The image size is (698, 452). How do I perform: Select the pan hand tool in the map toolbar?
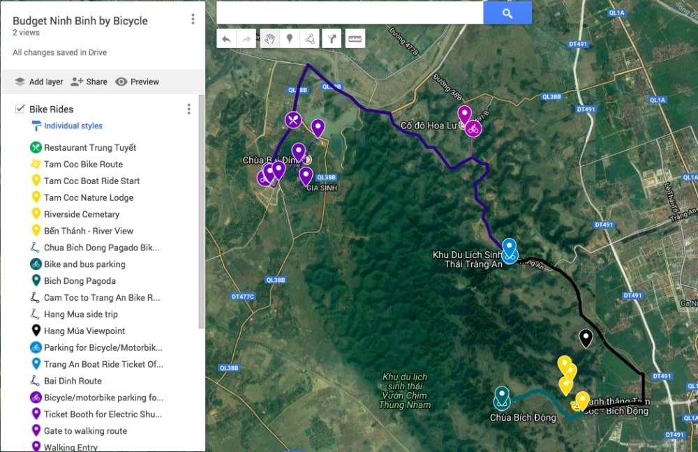[x=269, y=38]
